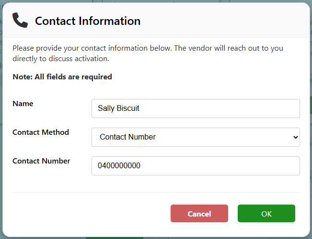Click empty footer space left of Cancel
Screen dimensions: 312x239
(86, 214)
